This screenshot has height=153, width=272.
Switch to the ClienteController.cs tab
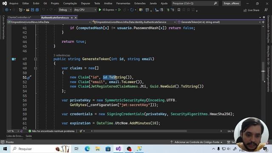click(20, 17)
